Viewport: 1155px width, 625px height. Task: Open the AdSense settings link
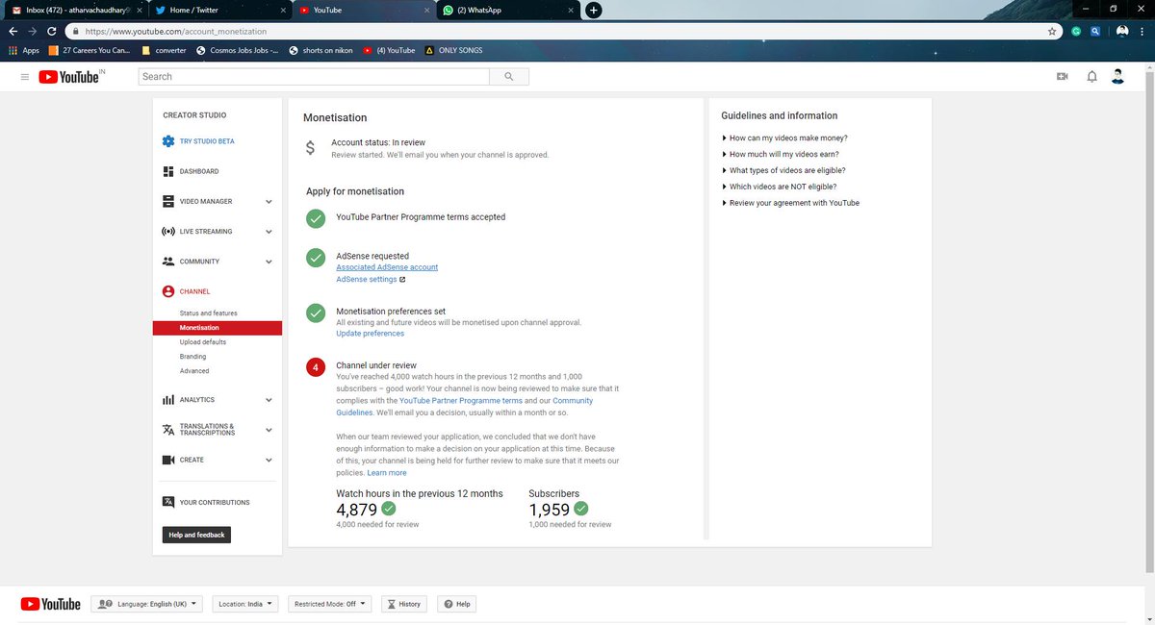click(x=371, y=280)
